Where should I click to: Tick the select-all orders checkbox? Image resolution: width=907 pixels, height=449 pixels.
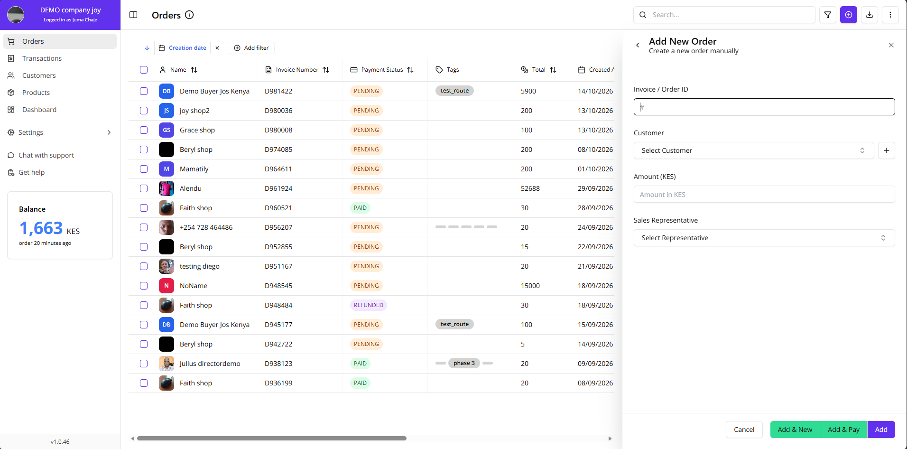coord(144,70)
